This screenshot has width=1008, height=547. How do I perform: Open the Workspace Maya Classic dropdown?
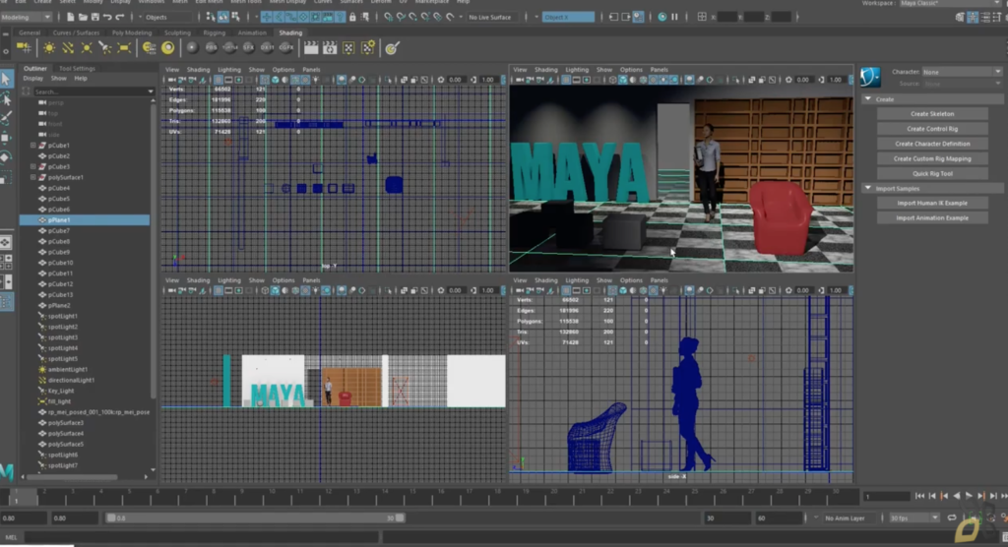pos(950,3)
